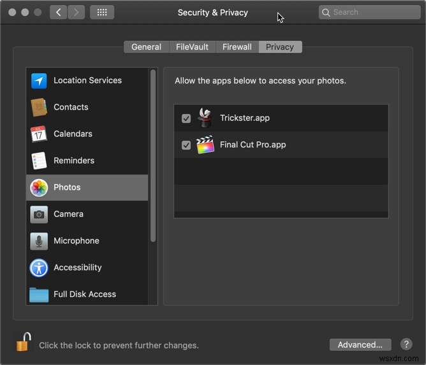Image resolution: width=426 pixels, height=365 pixels.
Task: Go back with the left chevron
Action: 58,12
